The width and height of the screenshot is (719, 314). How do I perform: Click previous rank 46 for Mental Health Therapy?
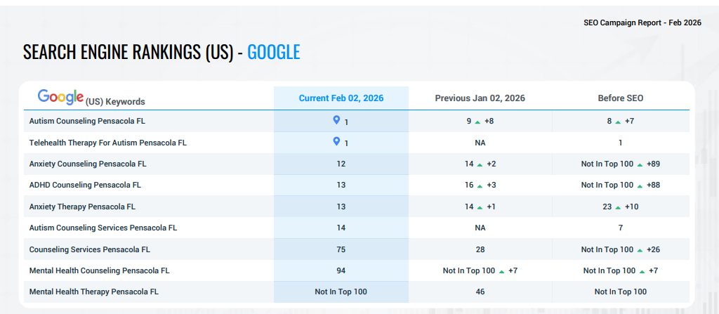480,292
